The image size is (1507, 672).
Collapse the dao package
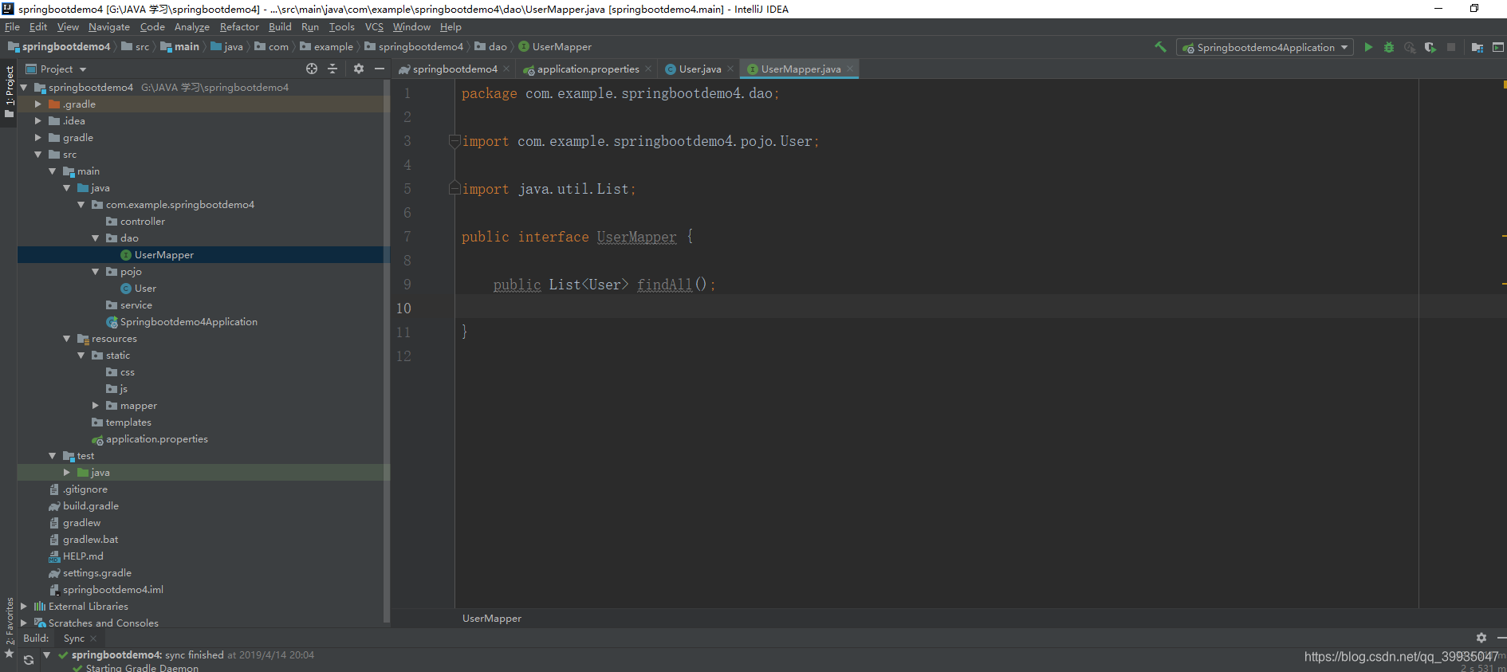click(95, 238)
